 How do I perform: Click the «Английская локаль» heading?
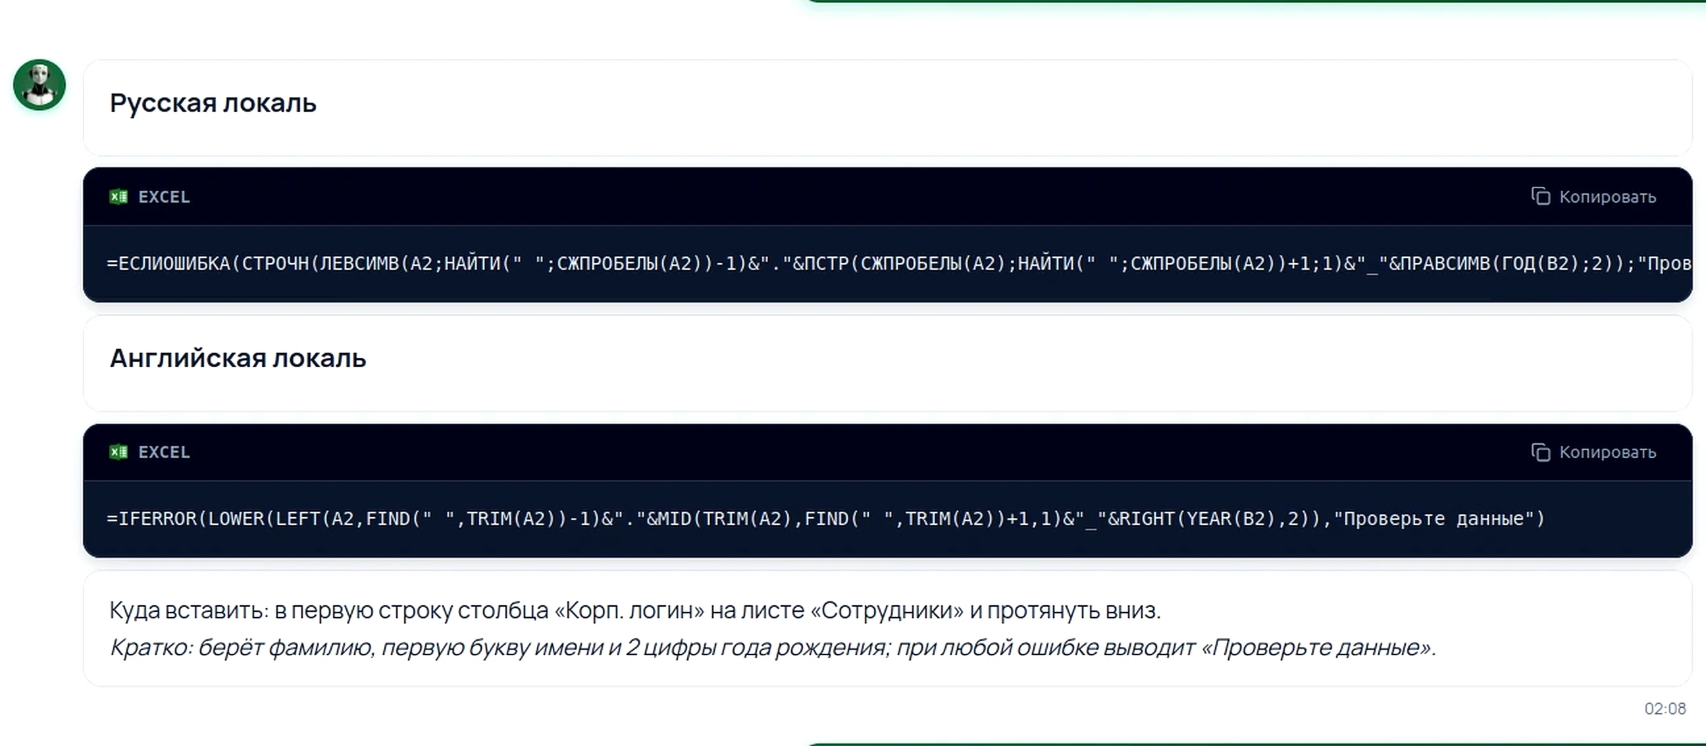238,358
